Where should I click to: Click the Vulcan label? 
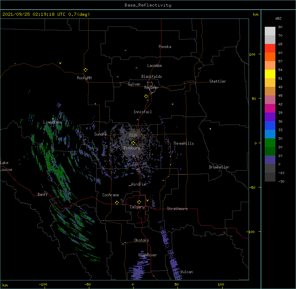[x=186, y=272]
